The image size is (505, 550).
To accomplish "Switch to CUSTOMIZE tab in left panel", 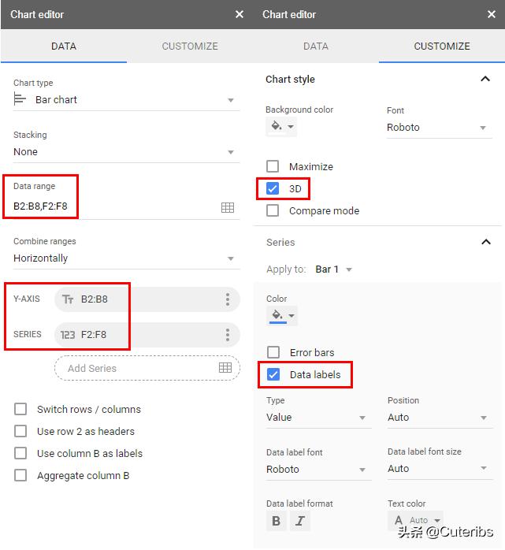I will 190,46.
